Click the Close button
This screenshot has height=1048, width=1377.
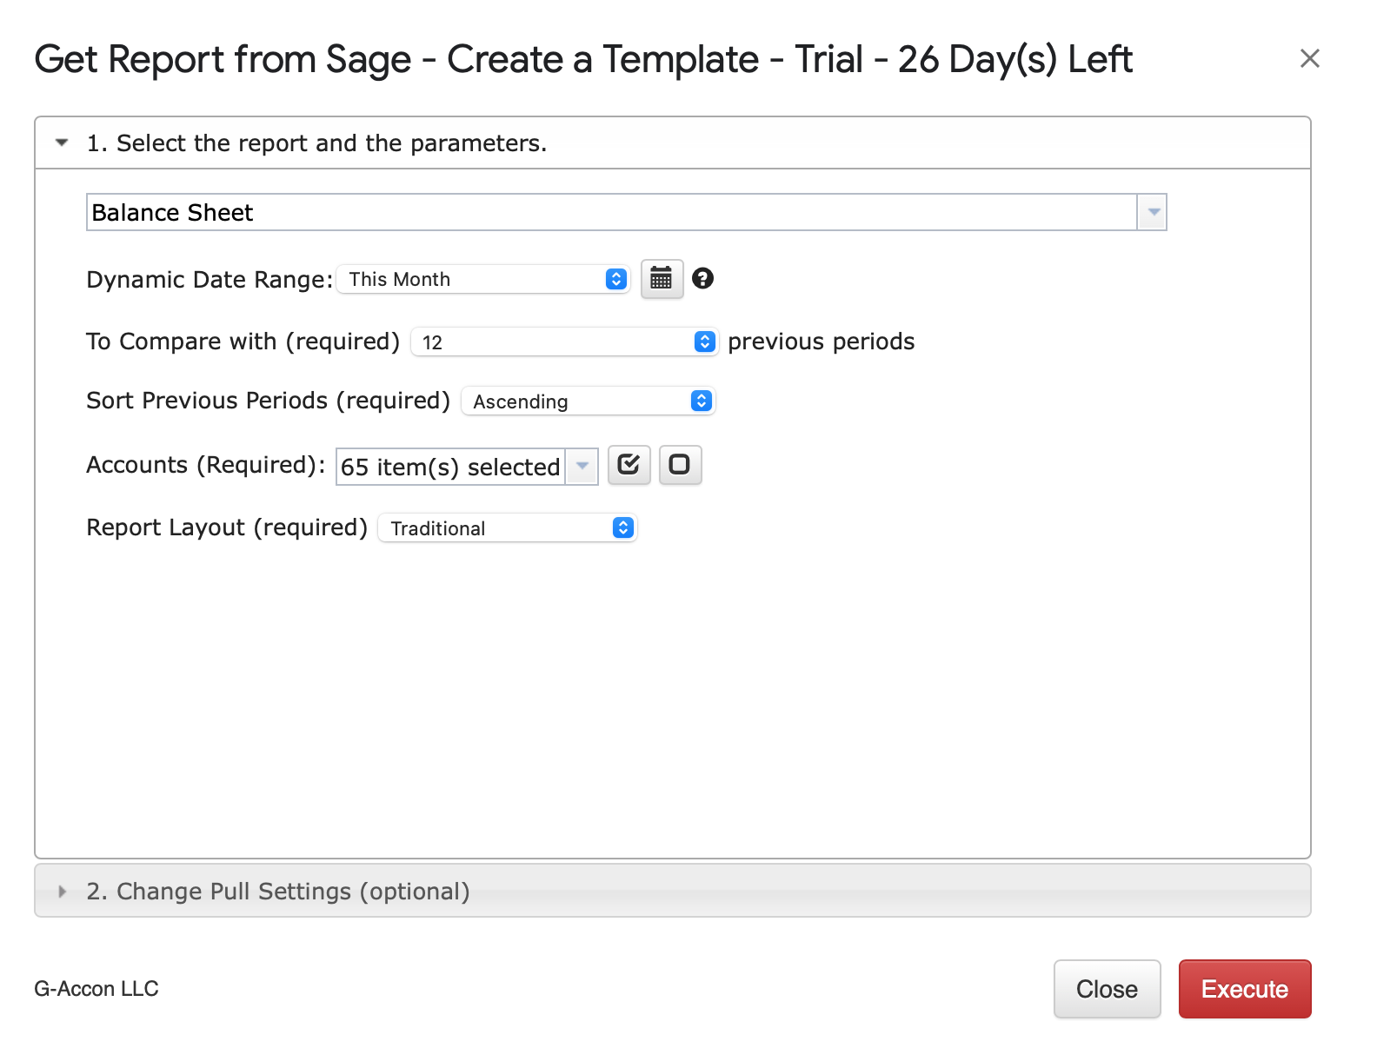pos(1107,989)
